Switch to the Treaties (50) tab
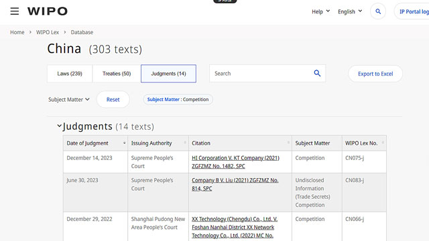429x241 pixels. pyautogui.click(x=117, y=74)
